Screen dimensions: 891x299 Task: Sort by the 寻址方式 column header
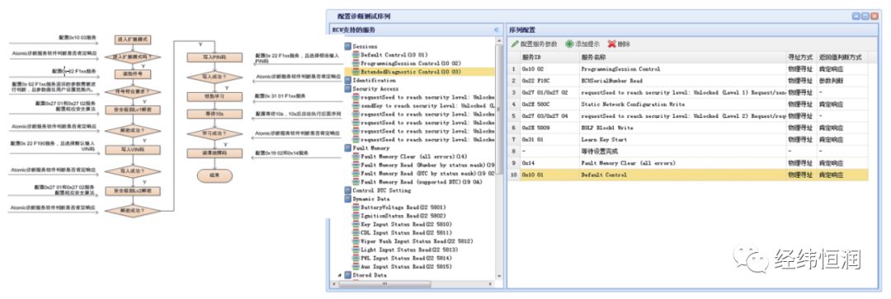coord(801,58)
